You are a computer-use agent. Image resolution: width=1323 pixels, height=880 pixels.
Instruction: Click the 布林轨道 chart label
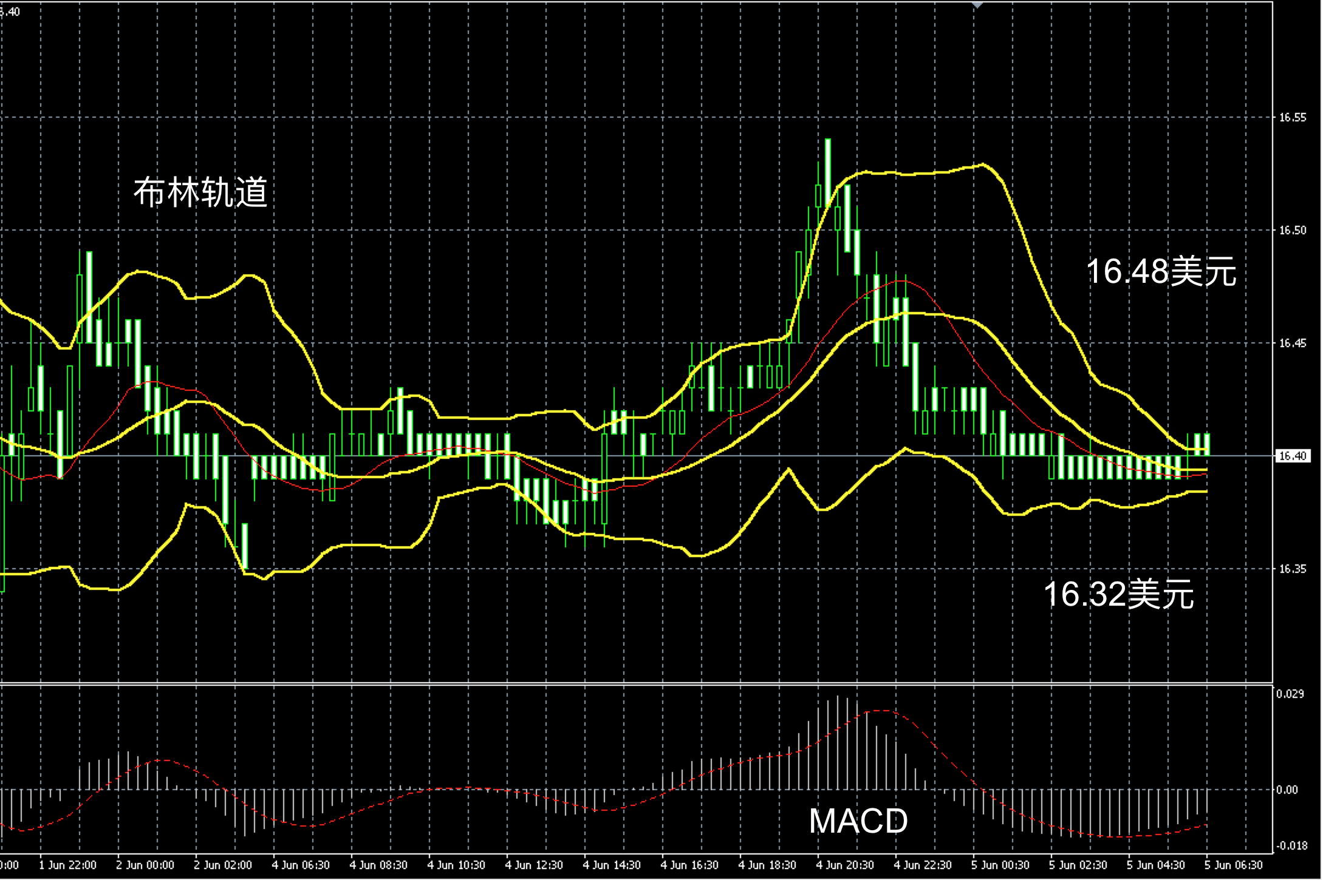pyautogui.click(x=200, y=193)
